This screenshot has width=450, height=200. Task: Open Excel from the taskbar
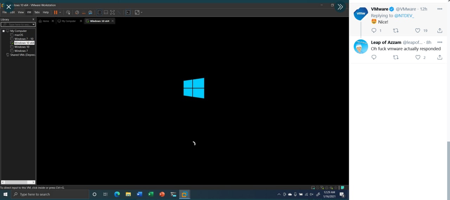[151, 194]
